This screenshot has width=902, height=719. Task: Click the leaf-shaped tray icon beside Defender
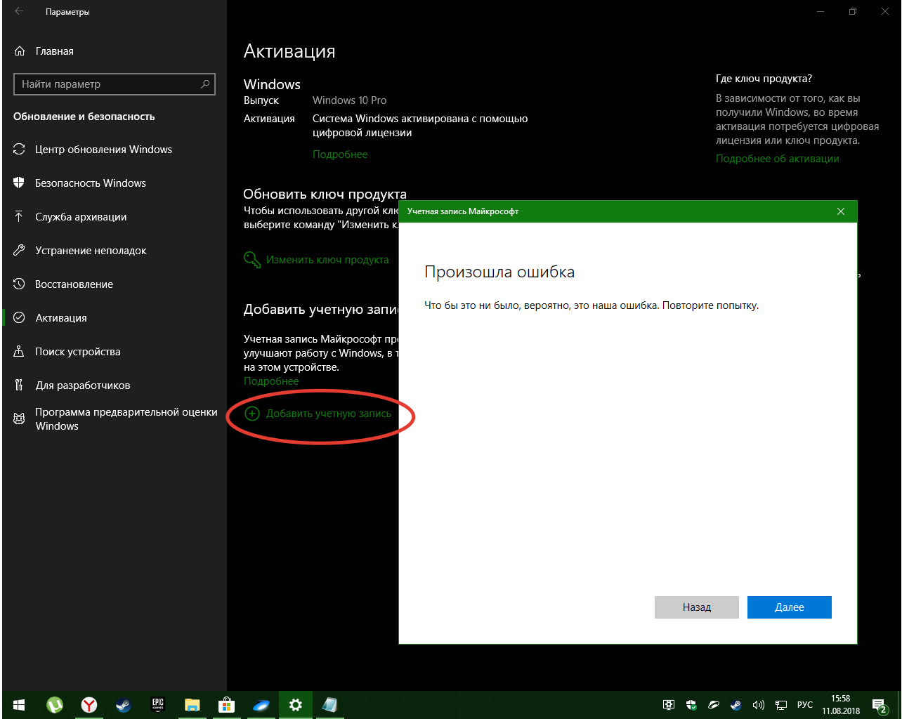click(x=714, y=705)
